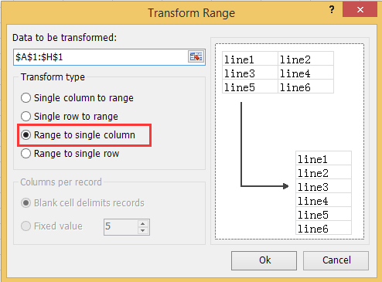The height and width of the screenshot is (282, 382).
Task: Click the range selector icon in data field
Action: [196, 56]
